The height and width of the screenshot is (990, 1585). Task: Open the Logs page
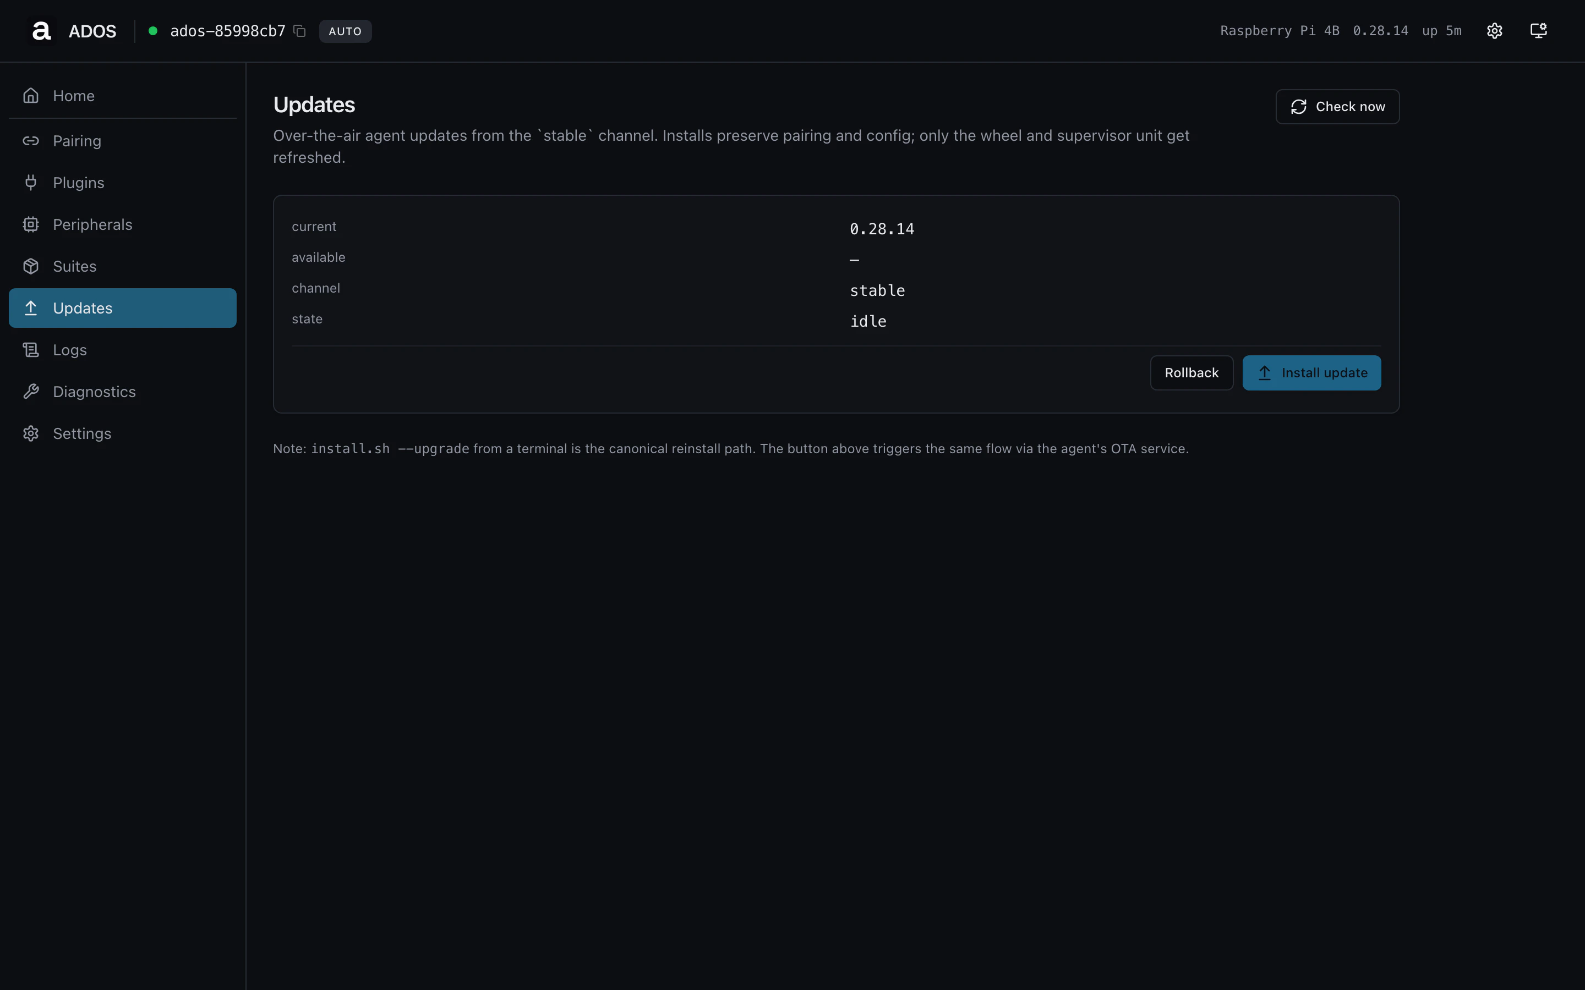coord(123,350)
